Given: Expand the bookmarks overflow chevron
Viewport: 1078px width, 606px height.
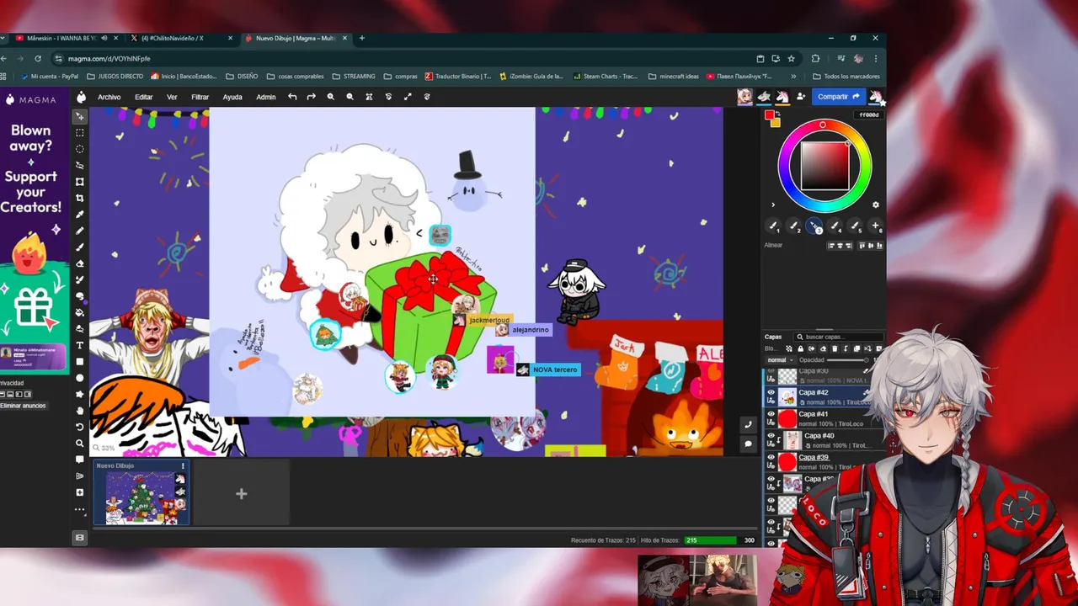Looking at the screenshot, I should [793, 76].
